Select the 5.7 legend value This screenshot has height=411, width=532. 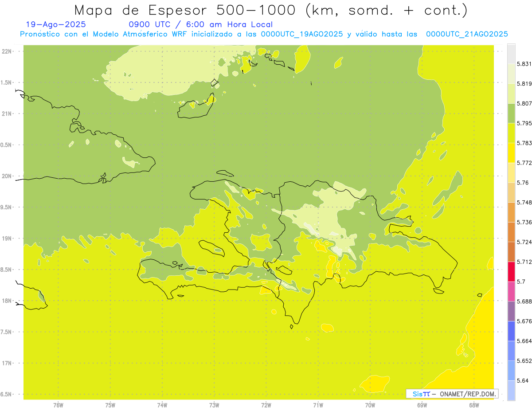521,282
